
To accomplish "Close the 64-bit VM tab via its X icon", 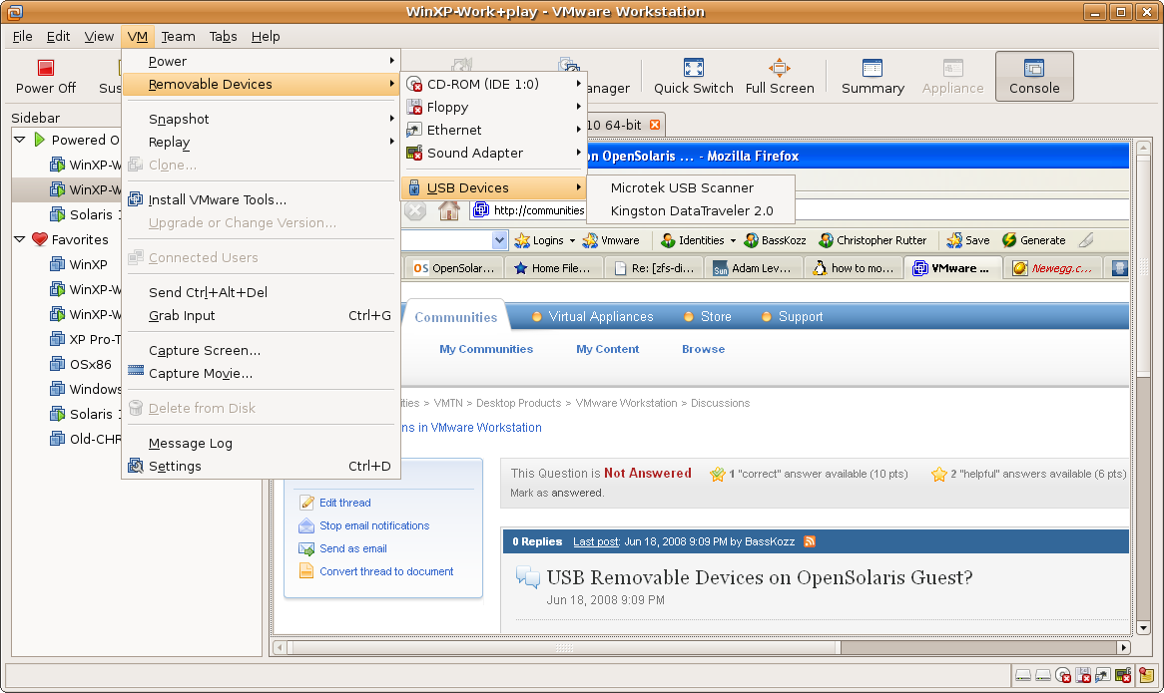I will point(655,125).
